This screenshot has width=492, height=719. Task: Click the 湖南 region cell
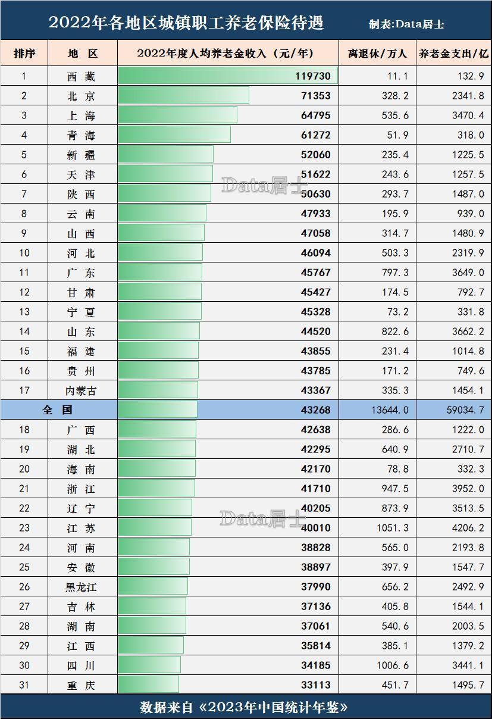(x=82, y=626)
